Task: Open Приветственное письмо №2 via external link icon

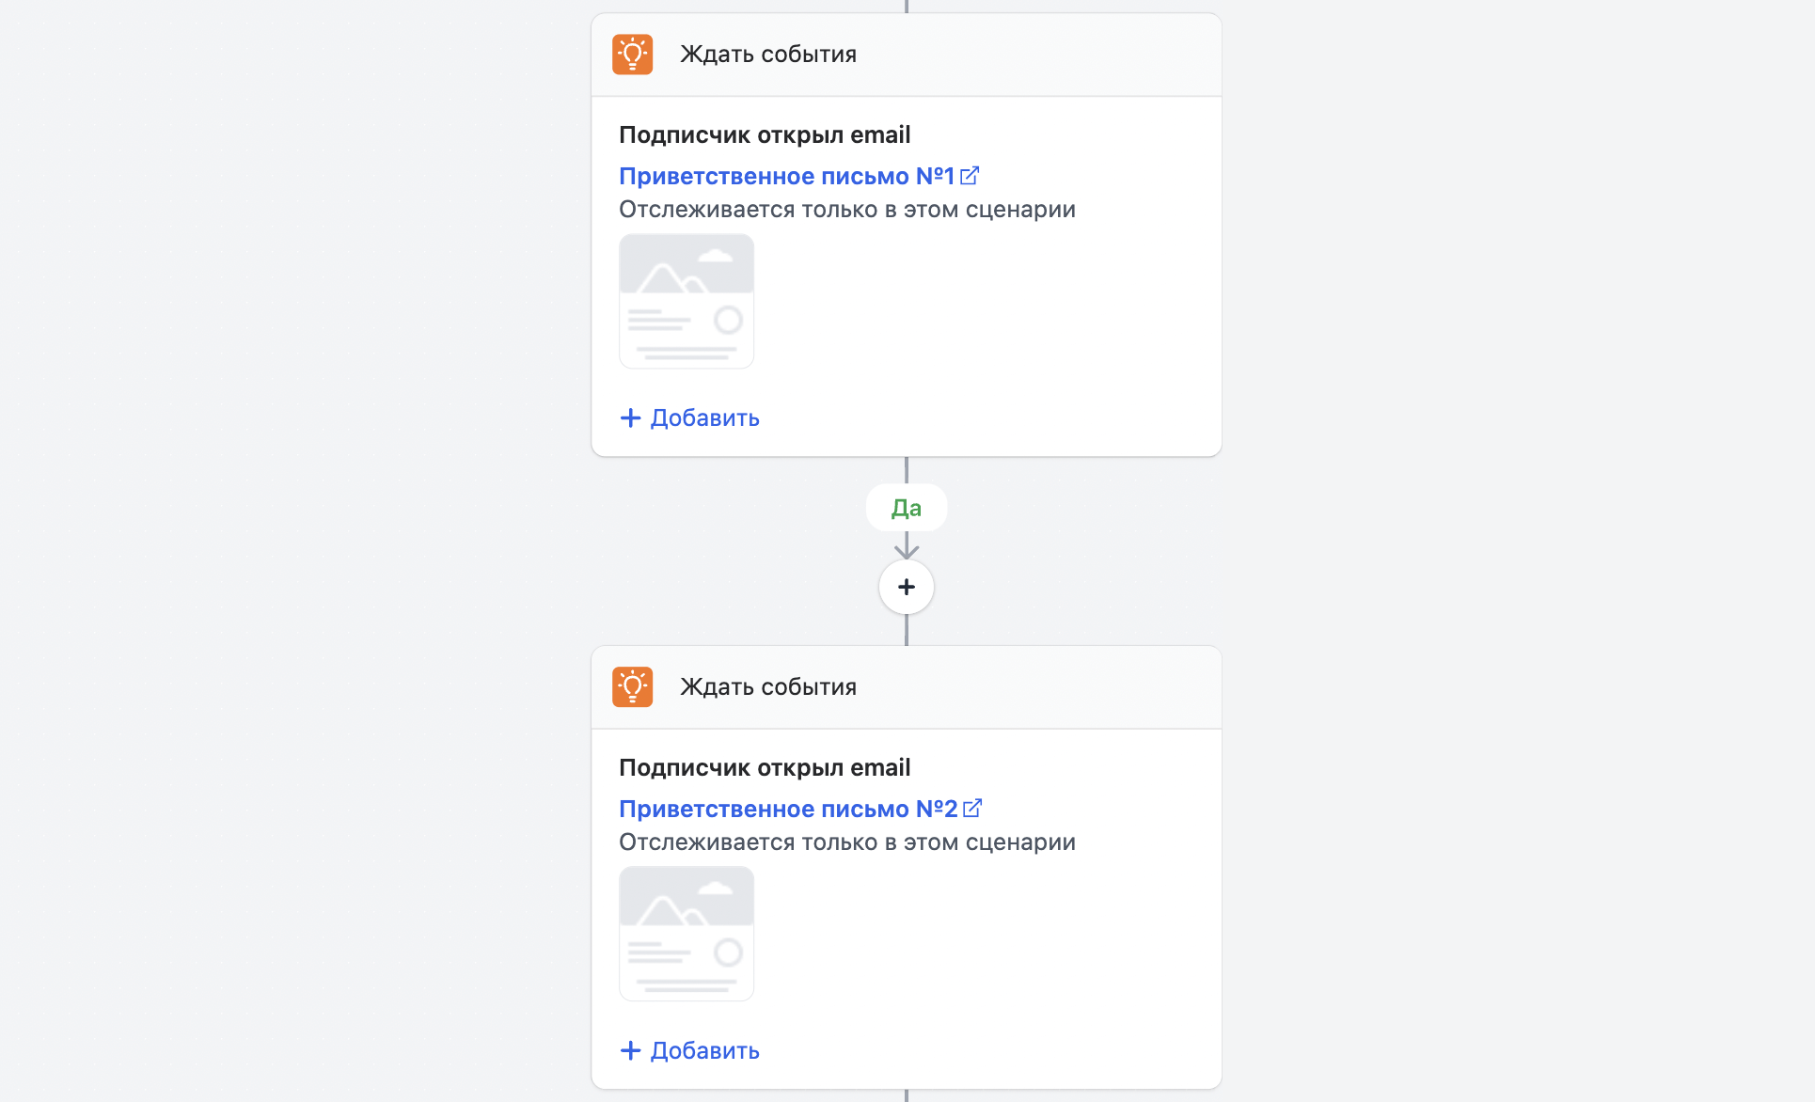Action: 974,808
